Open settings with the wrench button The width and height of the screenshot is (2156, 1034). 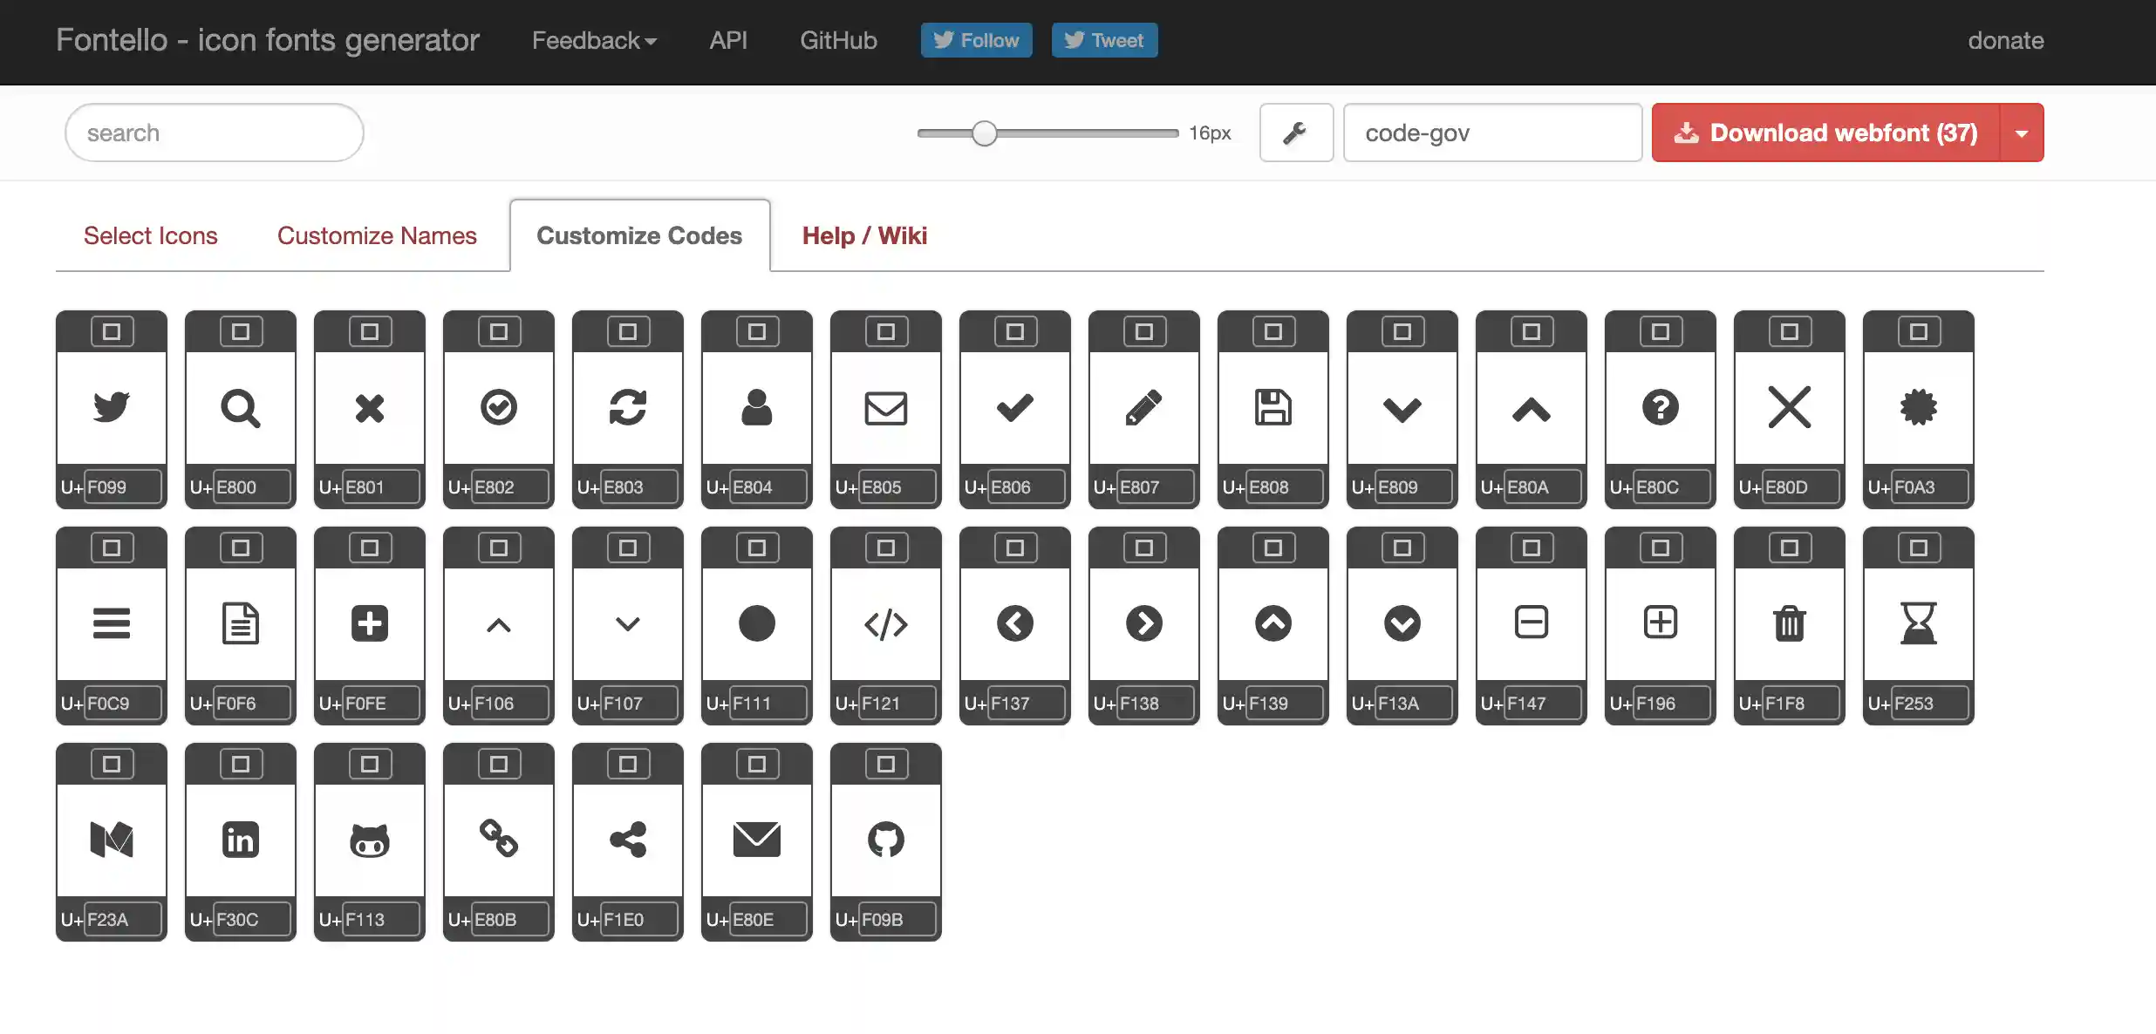(1295, 133)
